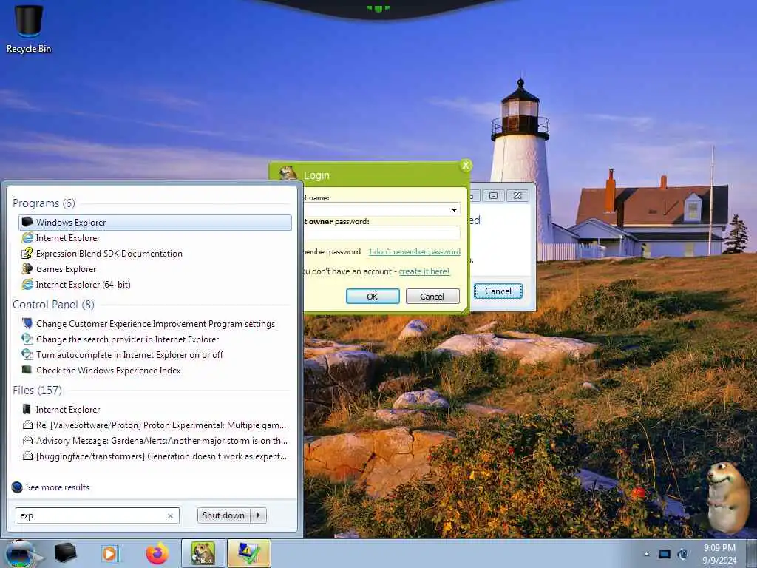
Task: Click OK in the Login dialog
Action: tap(373, 297)
